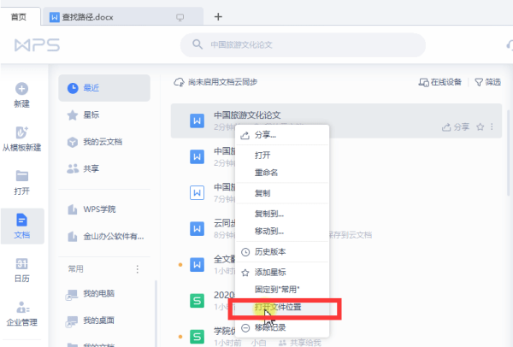The width and height of the screenshot is (513, 347).
Task: Open 从模板新建 in the sidebar
Action: 21,139
